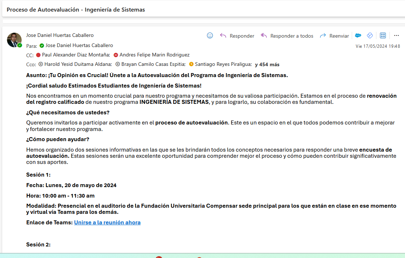Open the emoji reaction picker
The width and height of the screenshot is (405, 258).
pyautogui.click(x=210, y=35)
